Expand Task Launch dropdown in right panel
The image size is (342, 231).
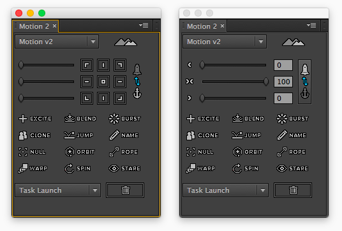tap(225, 190)
